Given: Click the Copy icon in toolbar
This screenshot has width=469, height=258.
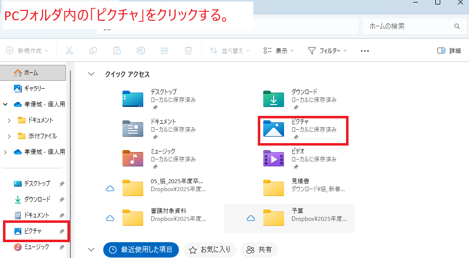Looking at the screenshot, I should tap(93, 51).
